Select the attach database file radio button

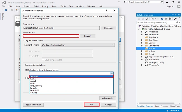[27, 78]
